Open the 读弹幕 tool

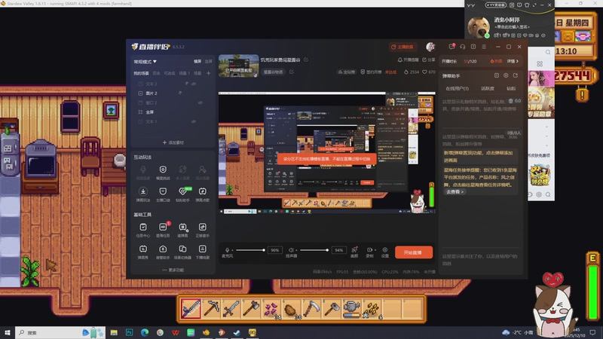point(182,230)
